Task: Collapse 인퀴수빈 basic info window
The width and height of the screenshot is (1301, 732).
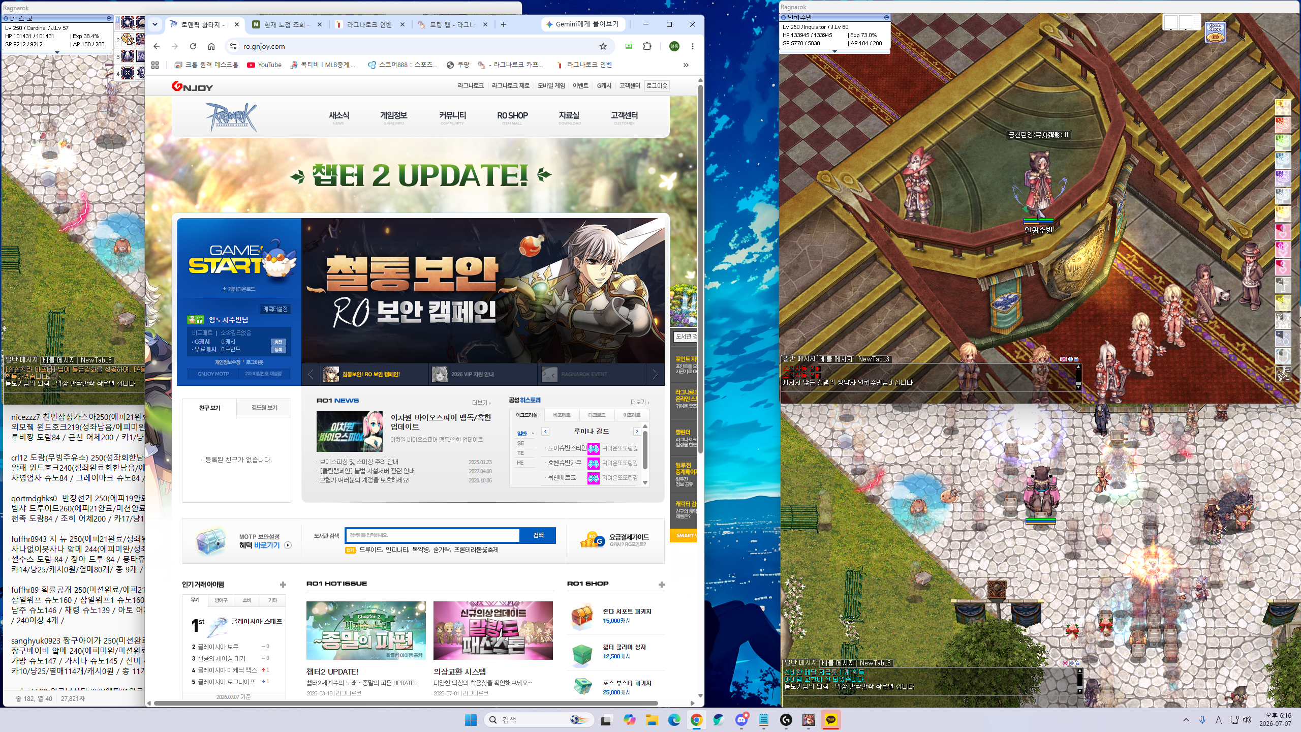Action: (886, 17)
